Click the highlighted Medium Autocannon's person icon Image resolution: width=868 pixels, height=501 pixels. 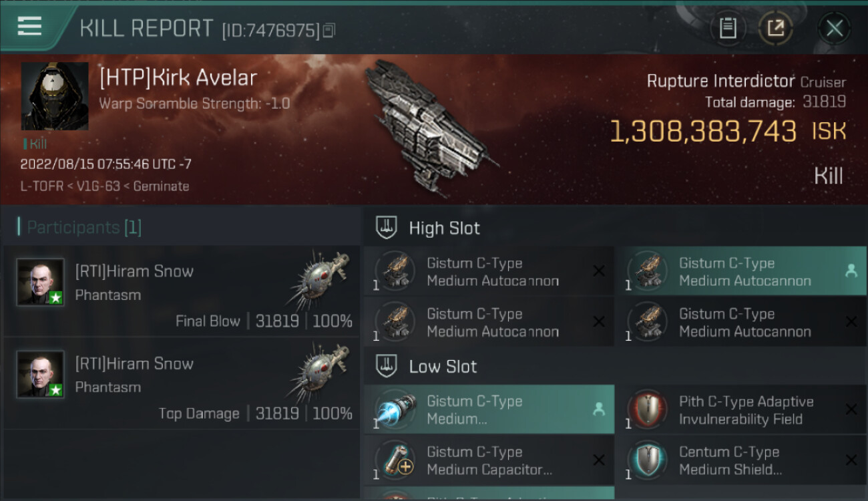click(851, 271)
